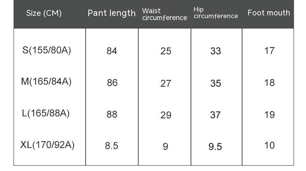Screen dimensions: 306x171
Task: Click the "Foot mouth" column header
Action: 269,13
